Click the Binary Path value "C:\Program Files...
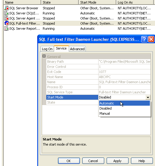 [x=124, y=62]
